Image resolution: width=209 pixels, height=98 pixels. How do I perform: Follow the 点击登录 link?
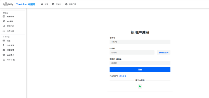[123, 76]
